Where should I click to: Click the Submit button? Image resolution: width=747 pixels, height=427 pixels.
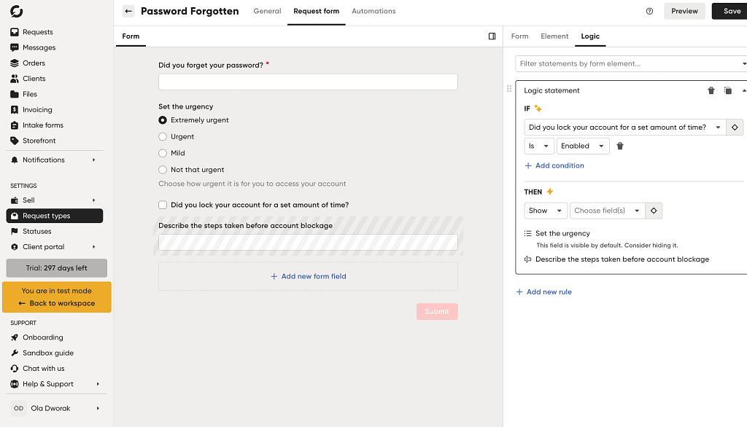[x=437, y=311]
